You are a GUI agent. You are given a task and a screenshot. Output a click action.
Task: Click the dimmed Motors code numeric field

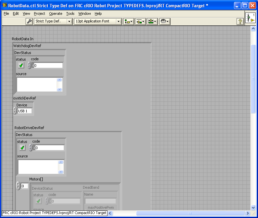tap(65, 201)
